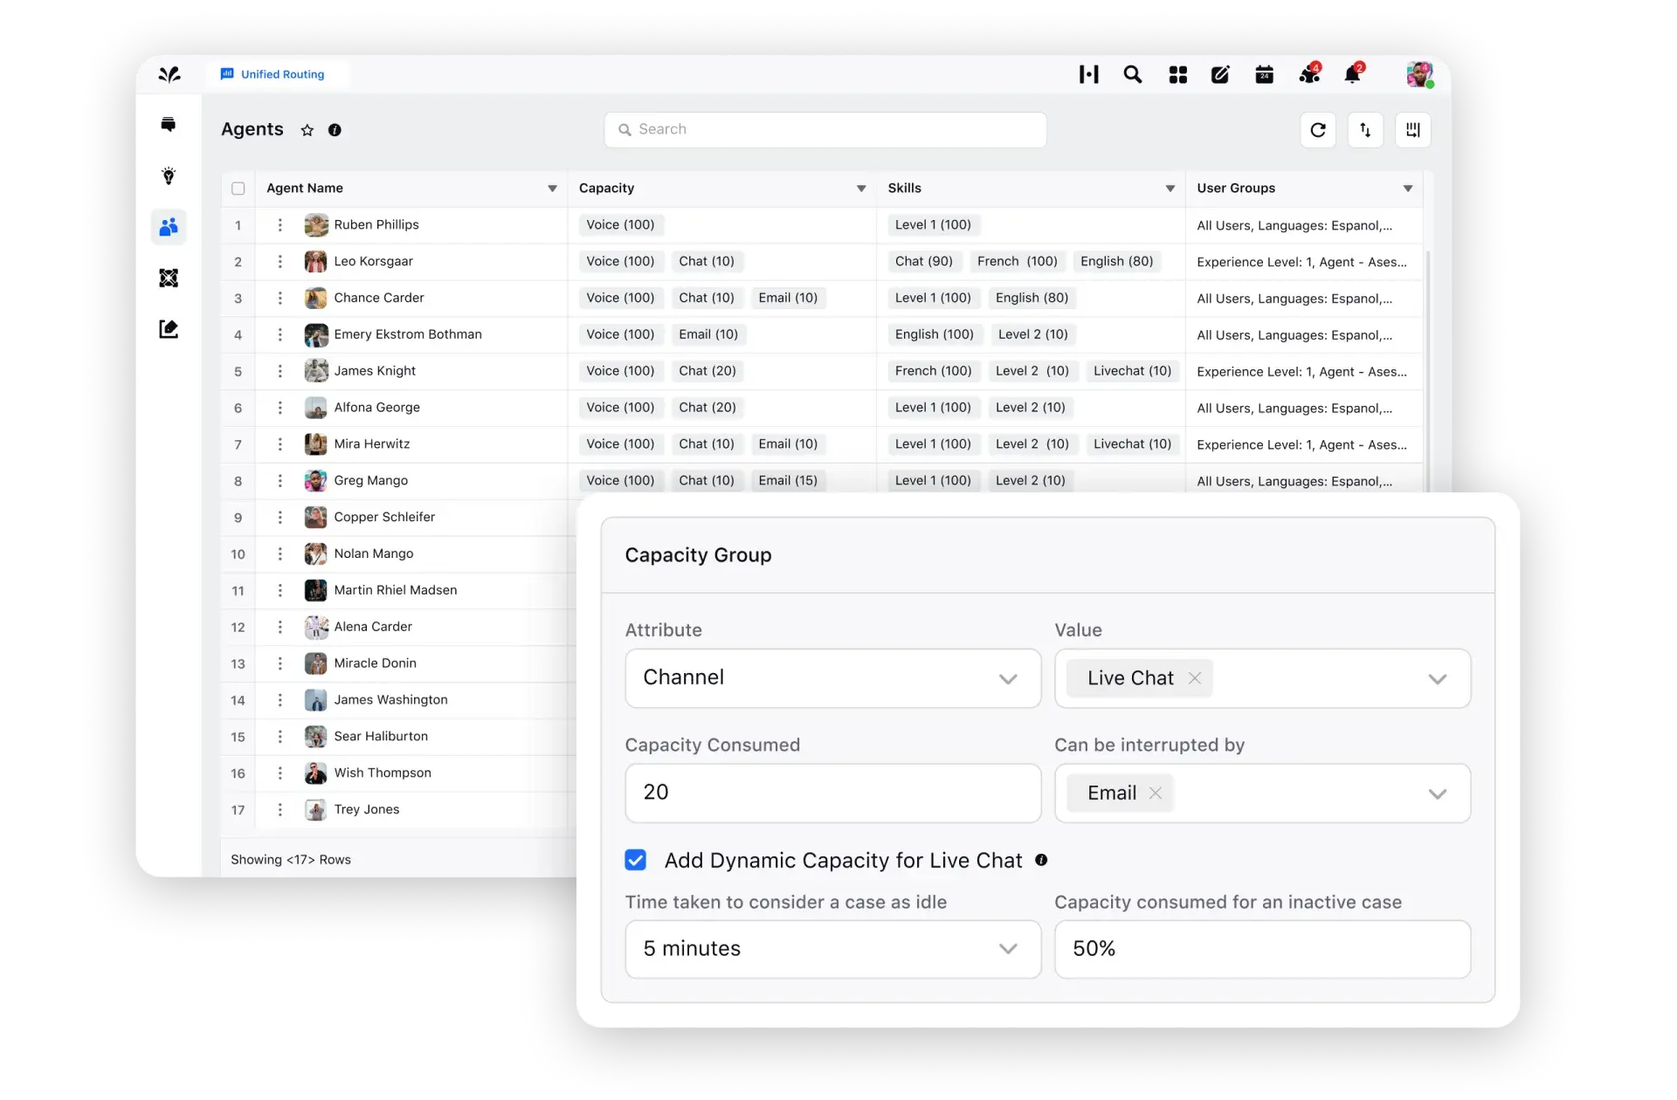Expand the Can be interrupted by dropdown

1438,792
